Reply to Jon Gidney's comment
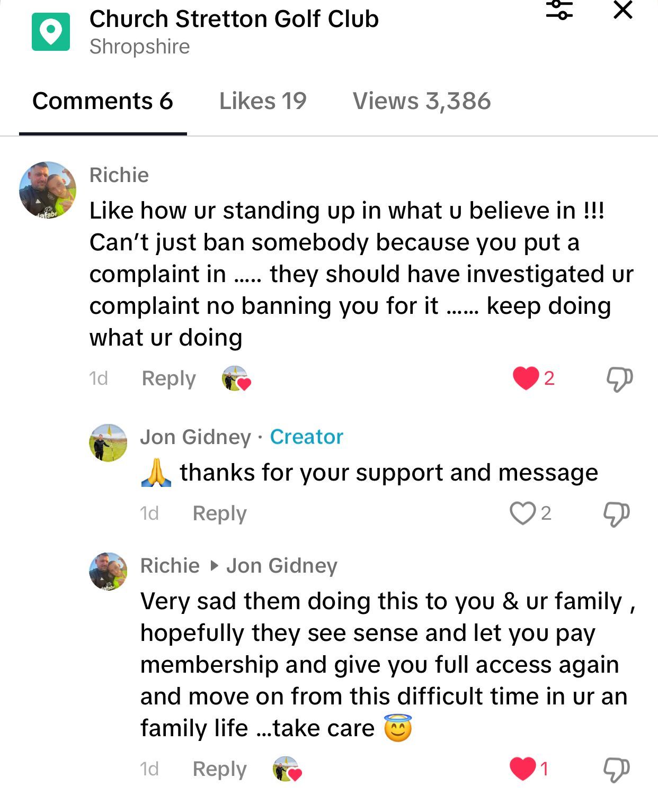The width and height of the screenshot is (658, 796). (x=219, y=513)
